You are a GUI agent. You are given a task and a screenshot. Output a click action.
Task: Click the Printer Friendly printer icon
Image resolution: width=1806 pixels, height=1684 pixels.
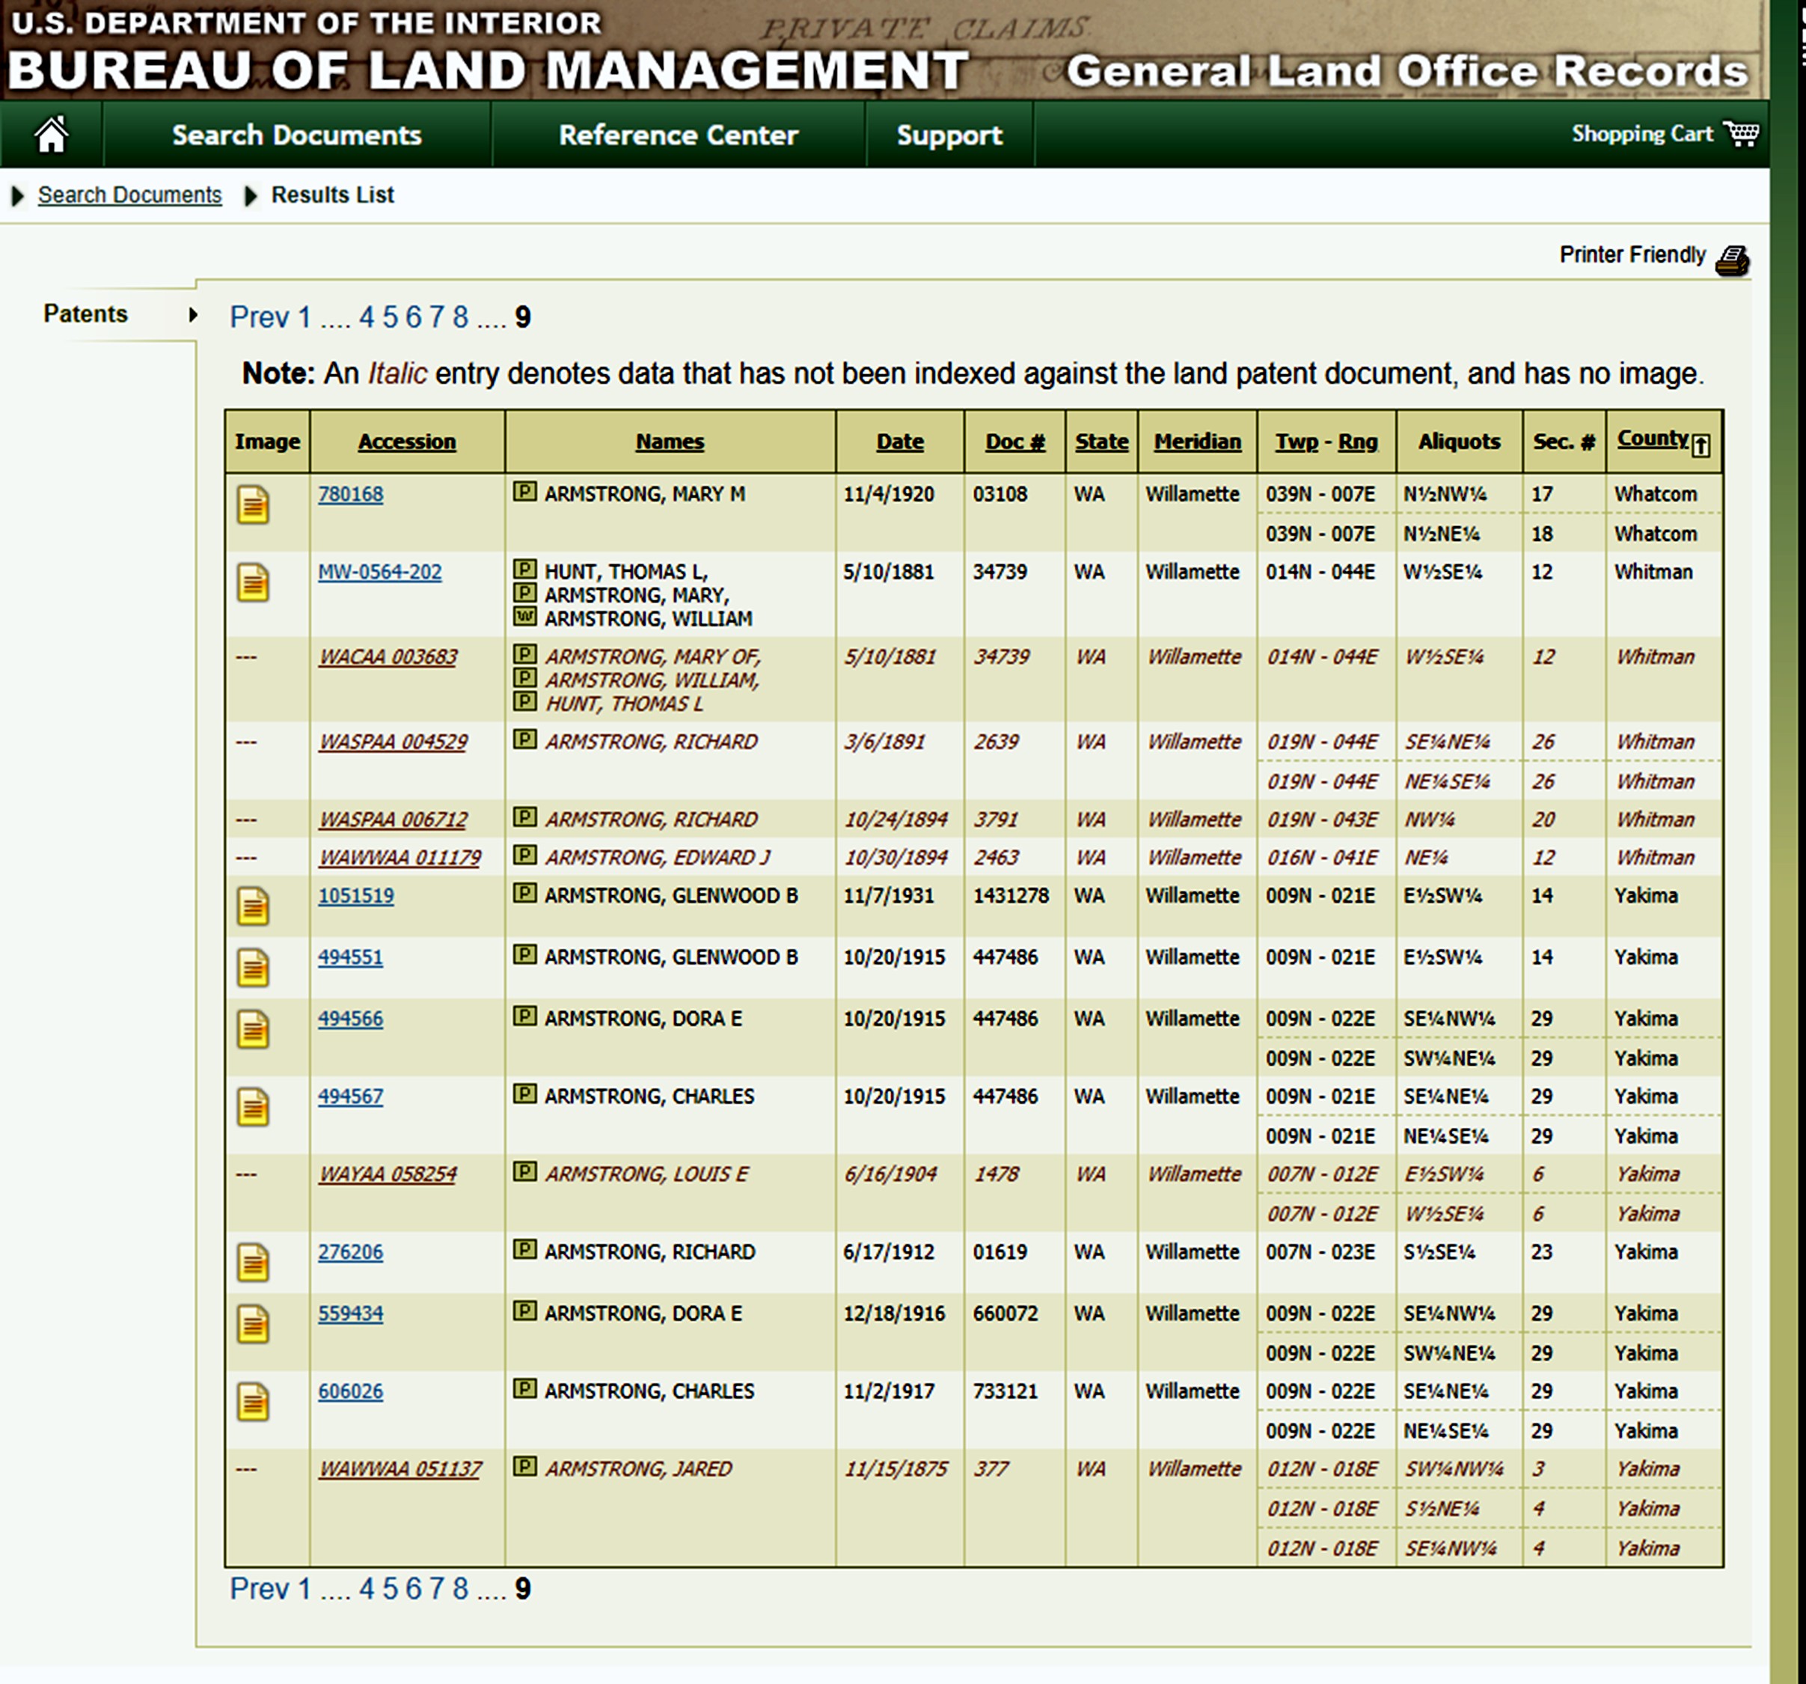pyautogui.click(x=1731, y=260)
